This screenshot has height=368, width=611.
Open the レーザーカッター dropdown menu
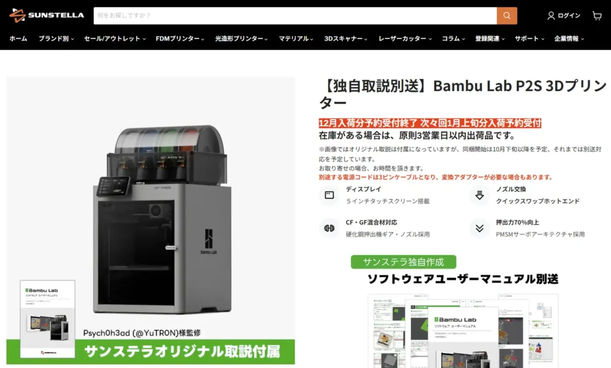405,39
